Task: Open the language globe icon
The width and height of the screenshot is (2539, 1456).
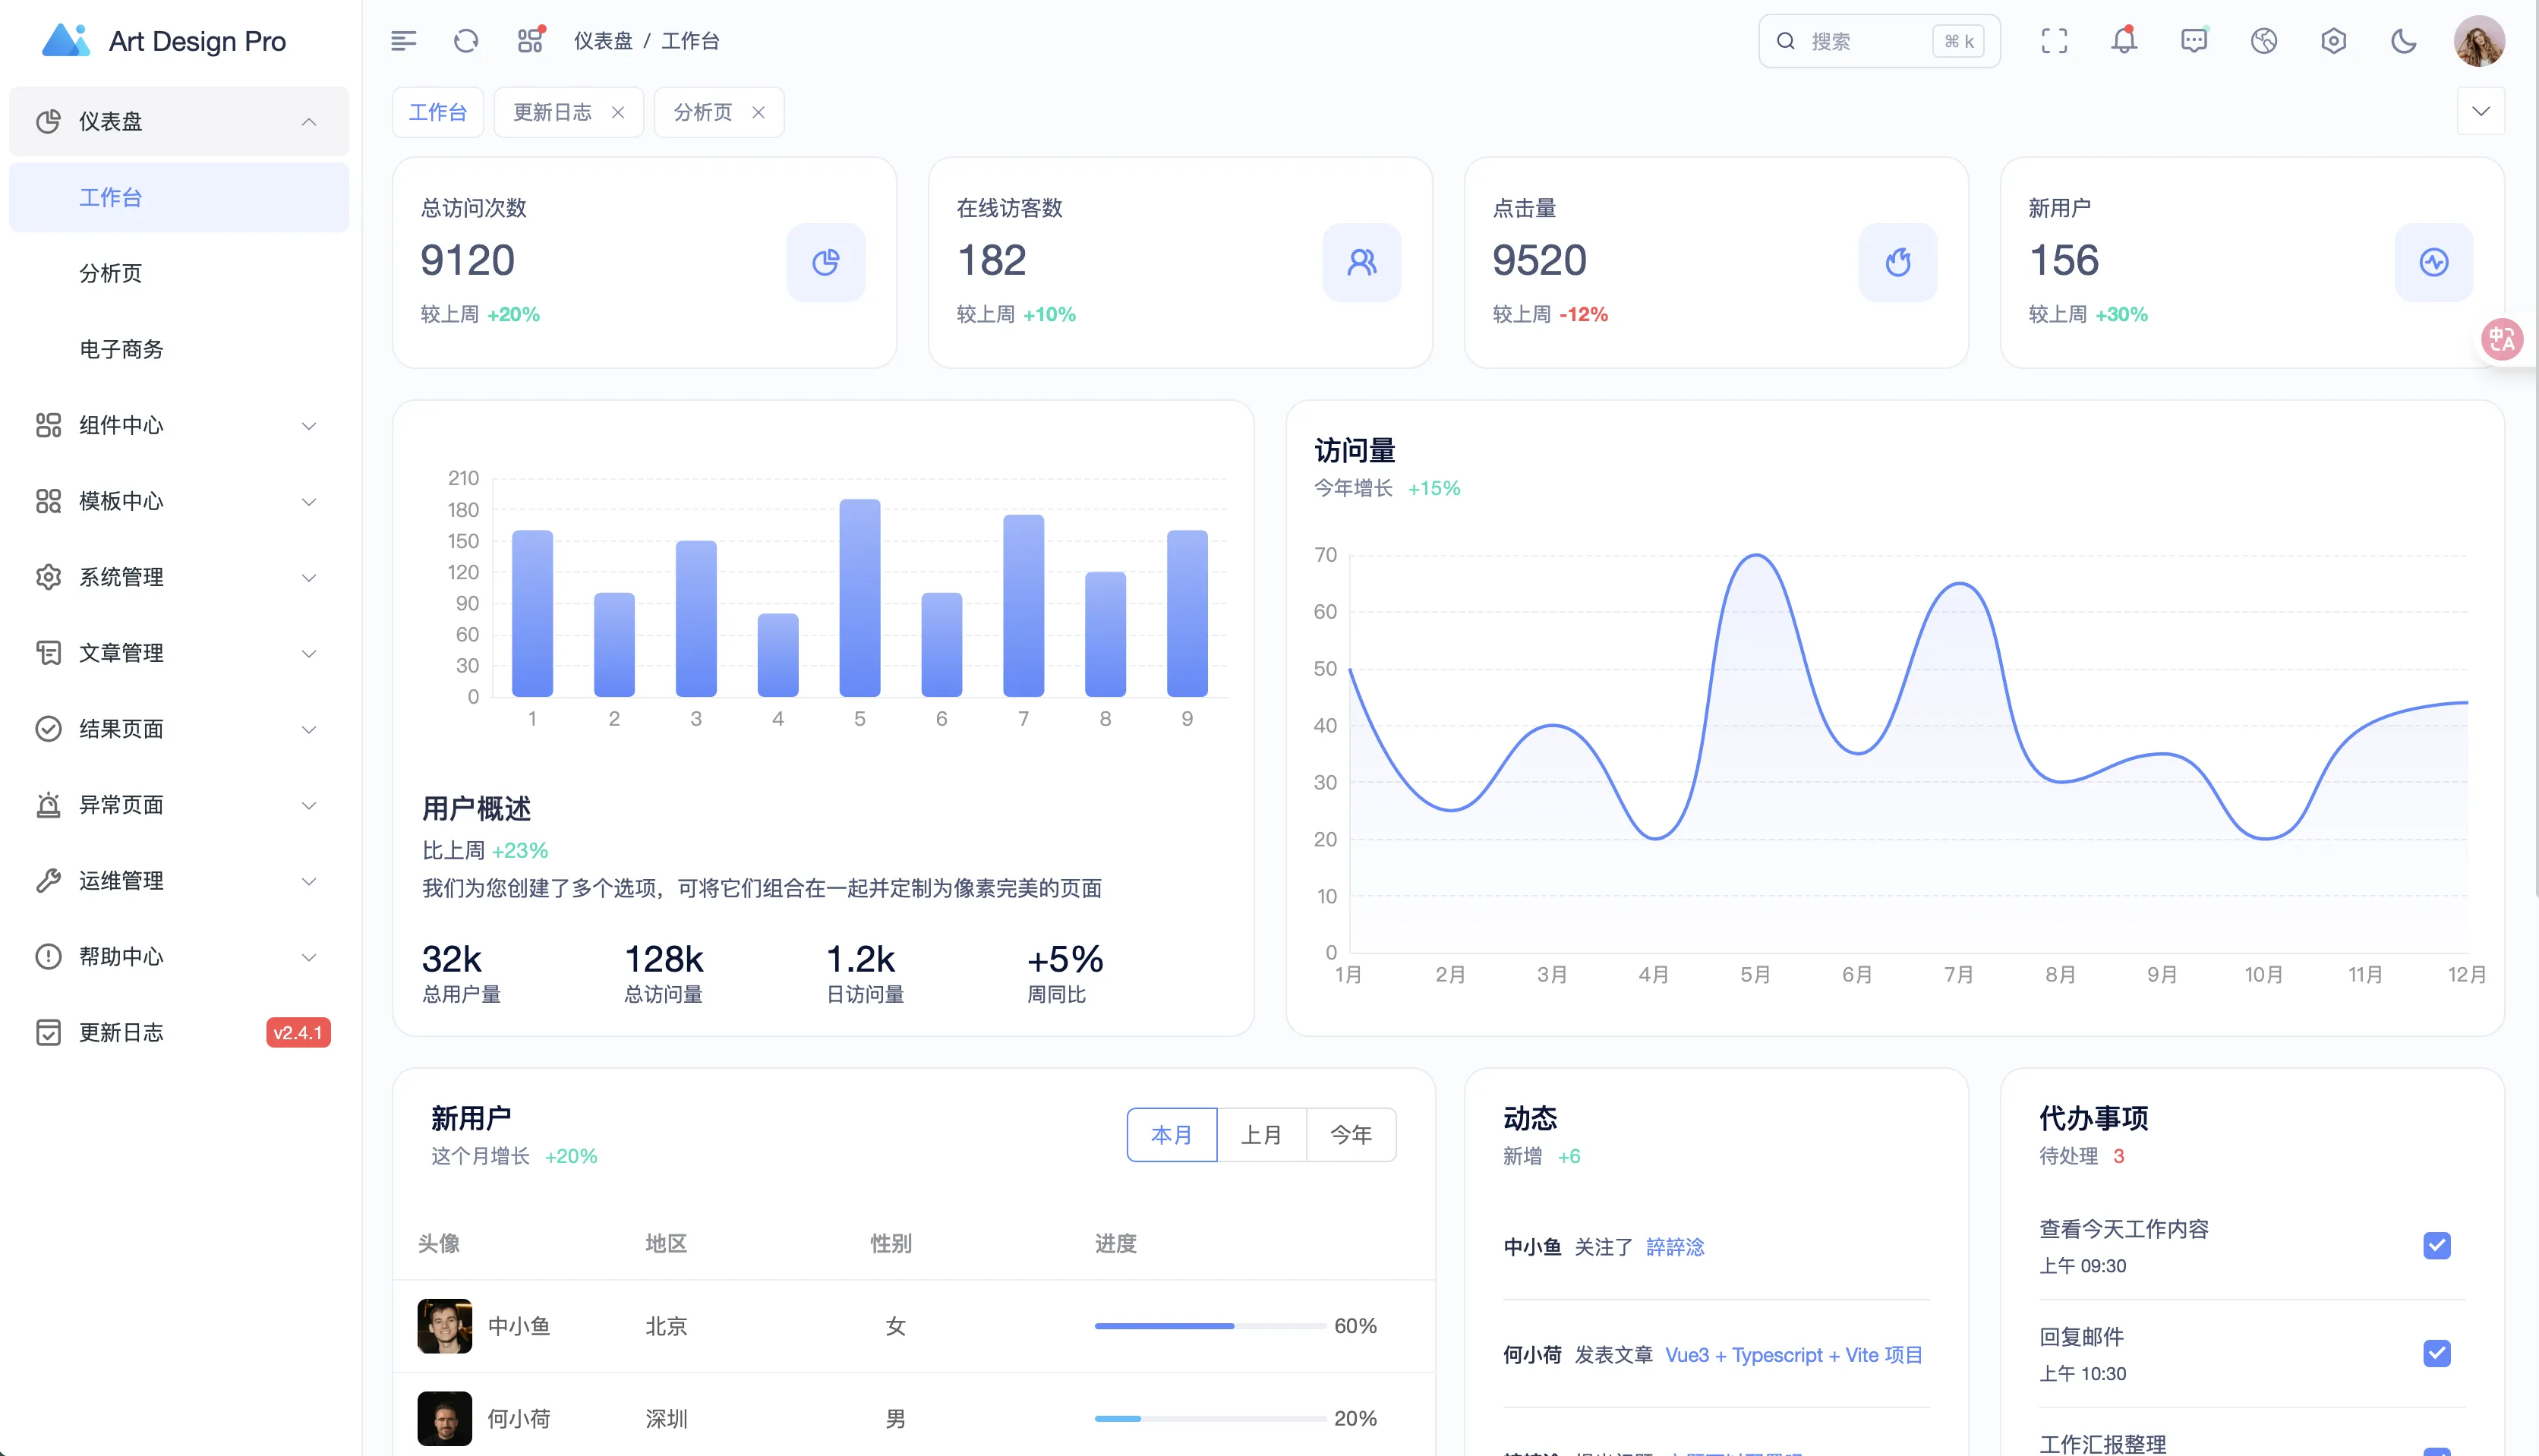Action: pos(2264,41)
